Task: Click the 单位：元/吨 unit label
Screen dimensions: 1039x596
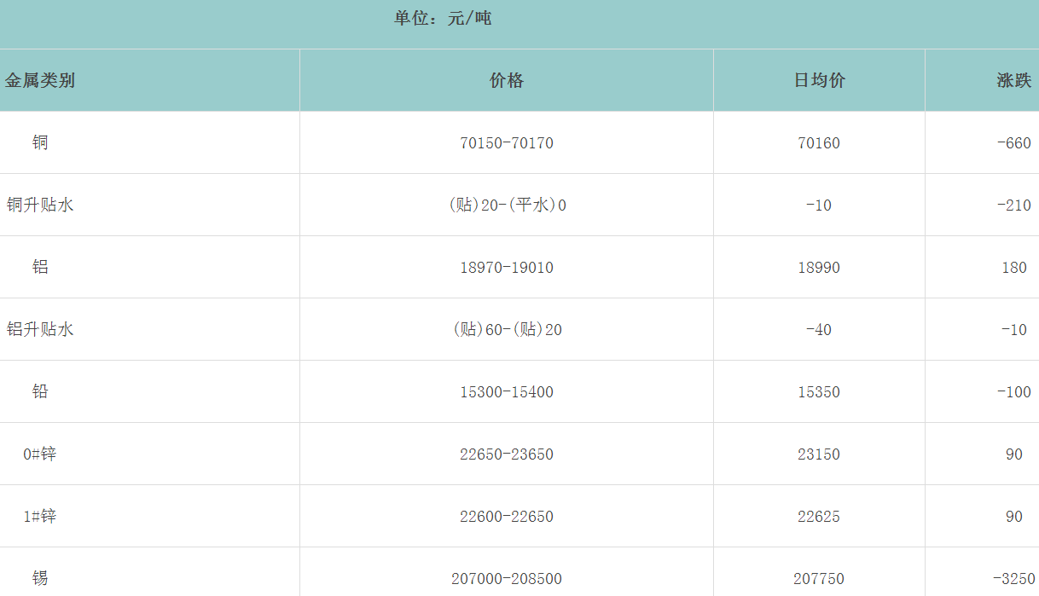Action: click(x=443, y=19)
